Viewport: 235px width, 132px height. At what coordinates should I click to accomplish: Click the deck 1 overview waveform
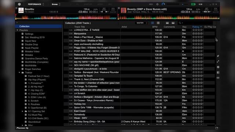(66, 17)
